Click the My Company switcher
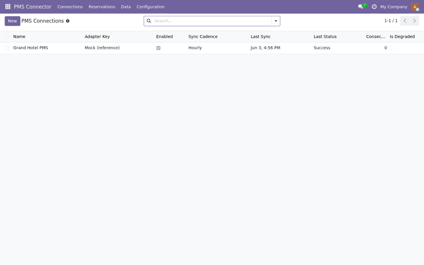Image resolution: width=424 pixels, height=265 pixels. [394, 7]
